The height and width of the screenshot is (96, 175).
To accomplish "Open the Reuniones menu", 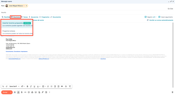I will click(x=16, y=17).
